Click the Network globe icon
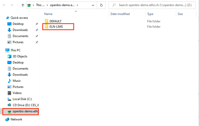Viewport: 199px width, 126px height. (x=7, y=119)
